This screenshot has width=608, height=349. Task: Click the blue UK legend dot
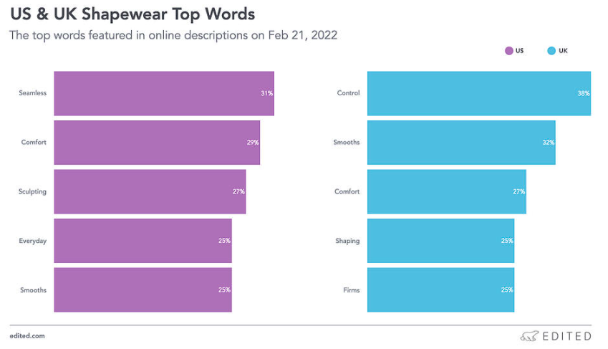(x=551, y=51)
